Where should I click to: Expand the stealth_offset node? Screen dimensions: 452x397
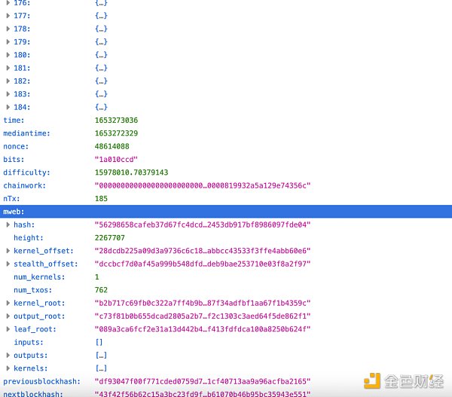click(x=8, y=264)
